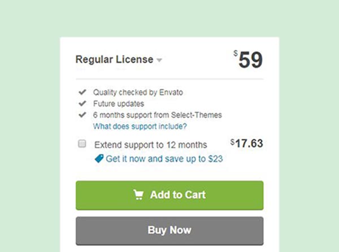This screenshot has height=252, width=339.
Task: Open the Regular License type selector heading
Action: [x=114, y=59]
